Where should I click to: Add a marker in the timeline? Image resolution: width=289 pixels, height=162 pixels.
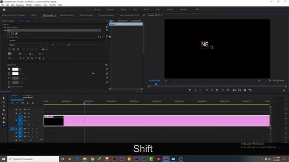tap(28, 103)
